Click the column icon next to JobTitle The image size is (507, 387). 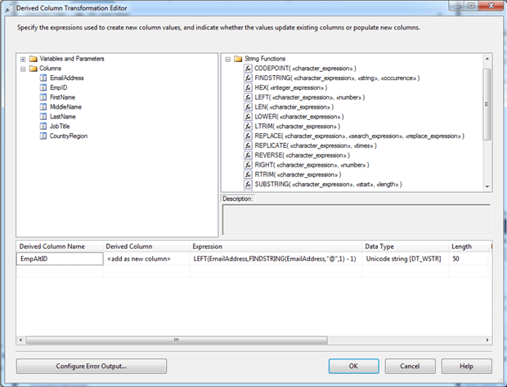point(43,127)
